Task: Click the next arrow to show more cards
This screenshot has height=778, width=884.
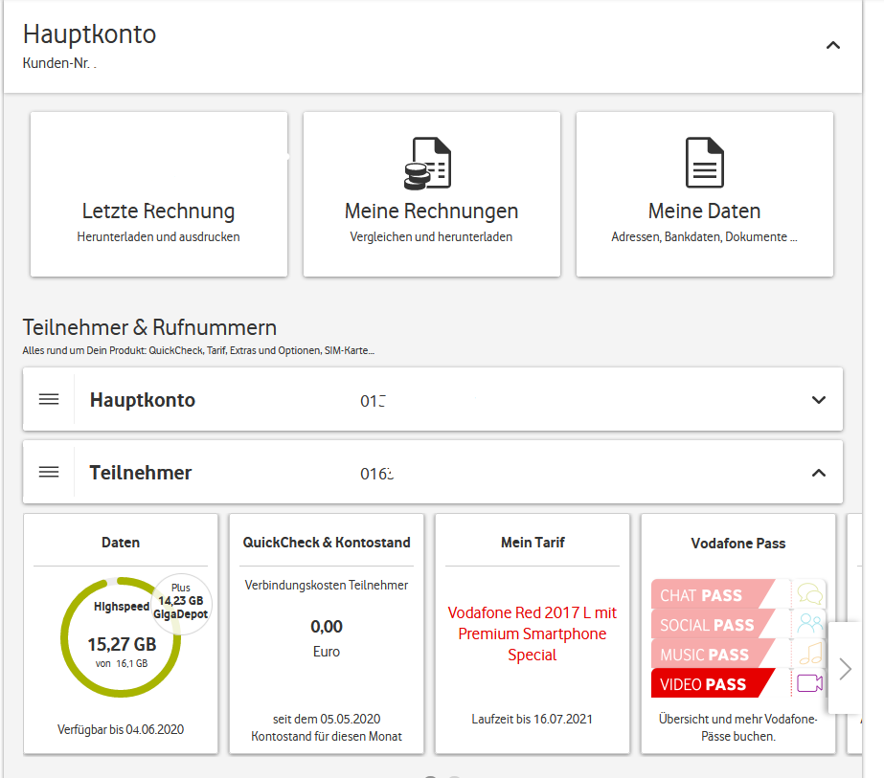Action: point(845,669)
